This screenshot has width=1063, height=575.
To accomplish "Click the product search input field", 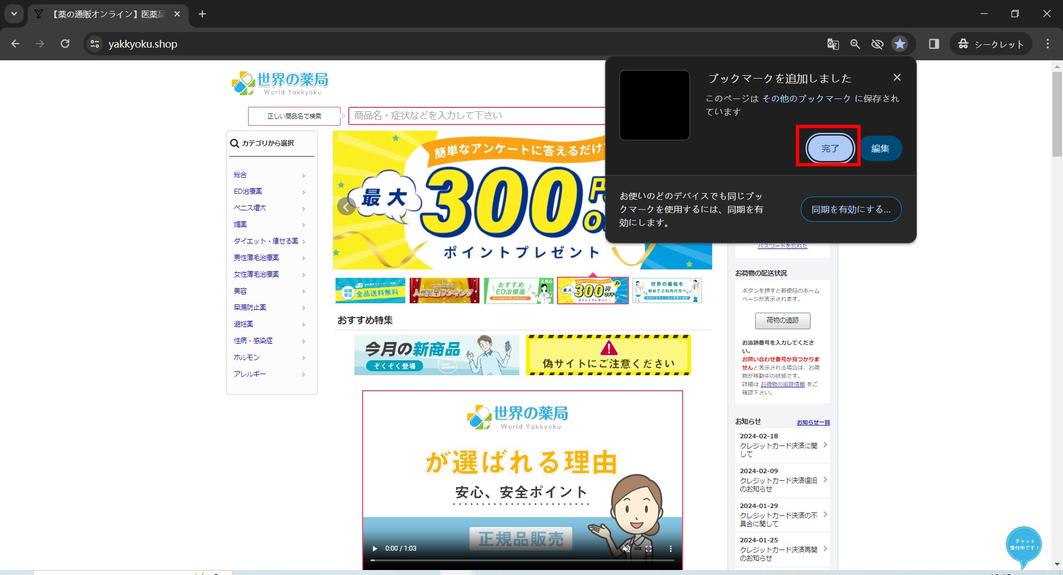I will [477, 115].
